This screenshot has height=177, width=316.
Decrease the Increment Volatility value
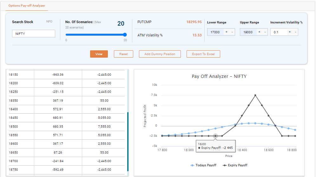[295, 32]
